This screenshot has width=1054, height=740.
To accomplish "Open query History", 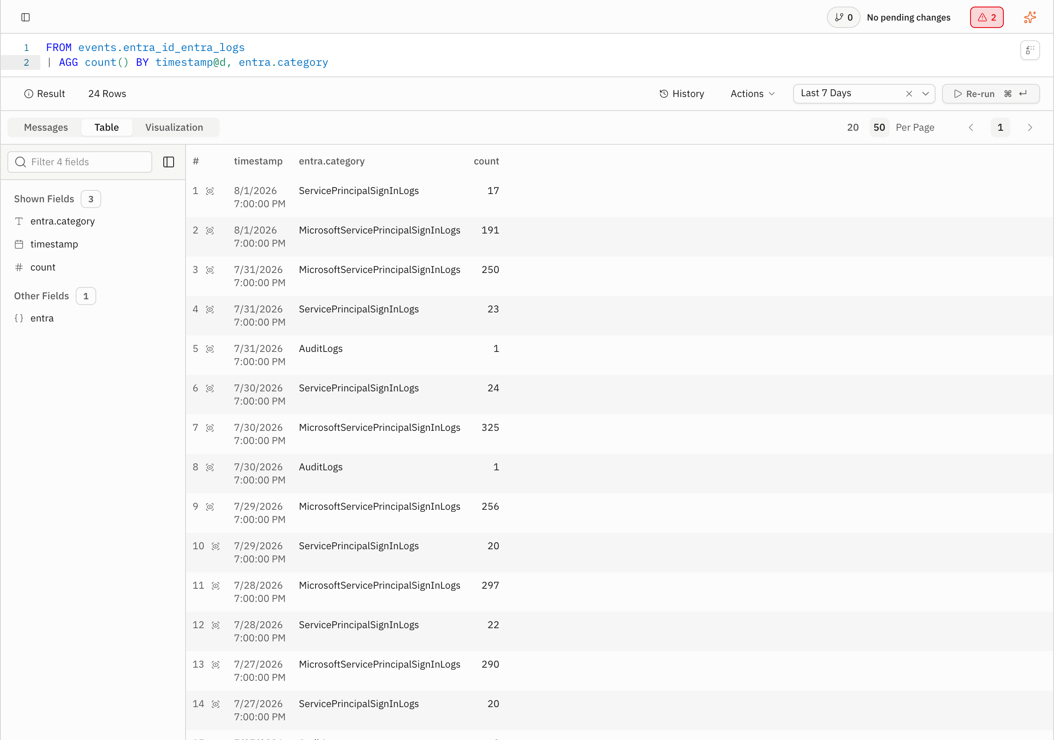I will click(682, 94).
